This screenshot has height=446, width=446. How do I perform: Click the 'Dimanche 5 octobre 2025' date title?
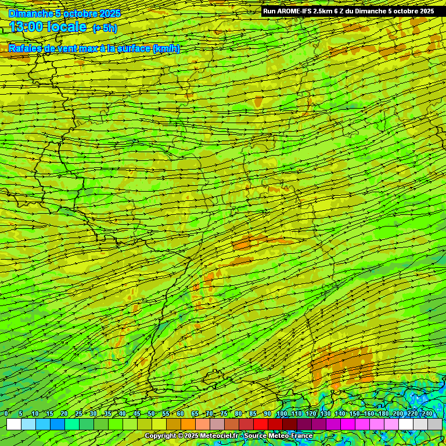(x=64, y=13)
